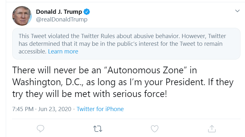
Task: Open Donald J. Trump's profile avatar
Action: pyautogui.click(x=22, y=16)
